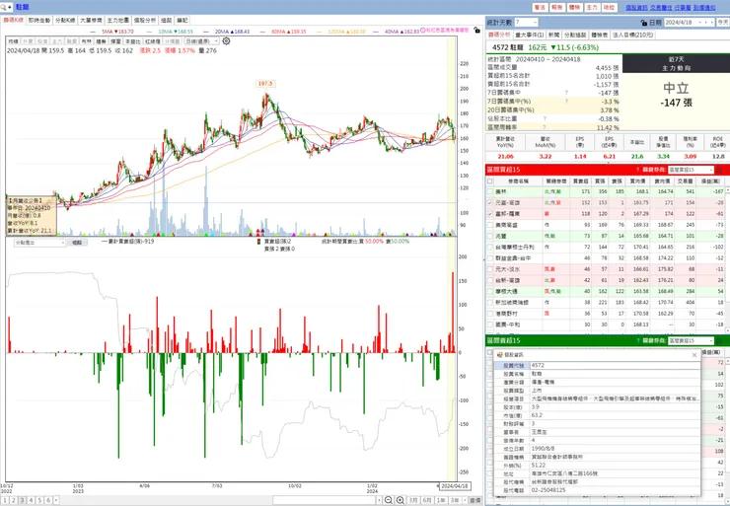The image size is (730, 506).
Task: Toggle the lock icon above the K-line chart
Action: click(476, 30)
